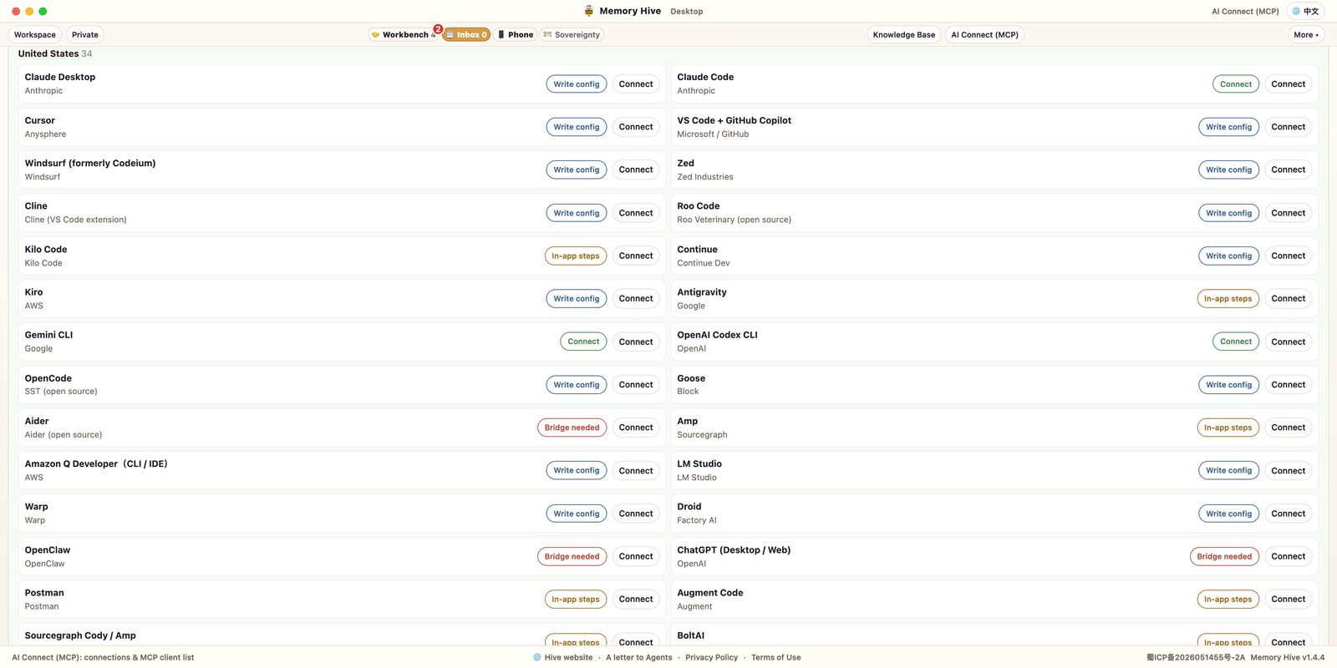
Task: Open the Workbench tab
Action: tap(404, 35)
